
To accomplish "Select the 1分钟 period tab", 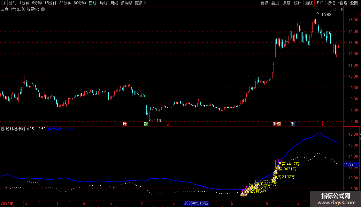I will (24, 3).
